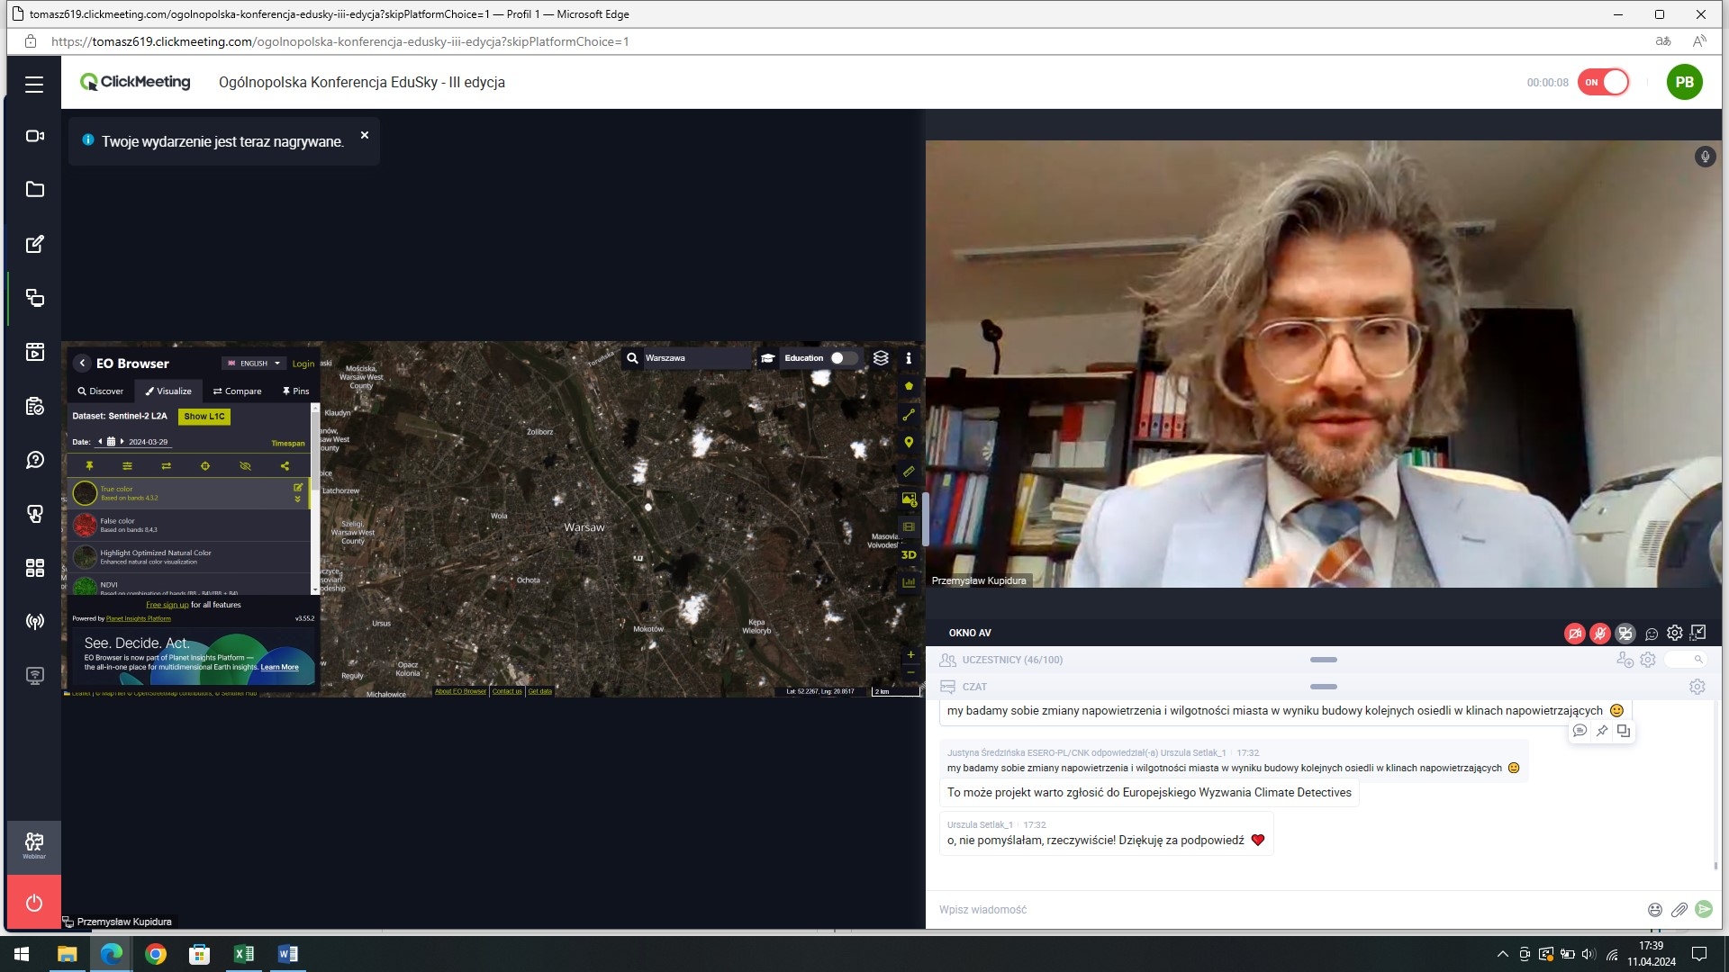
Task: Enable the disabled camera in OKNO AV bar
Action: click(x=1574, y=634)
